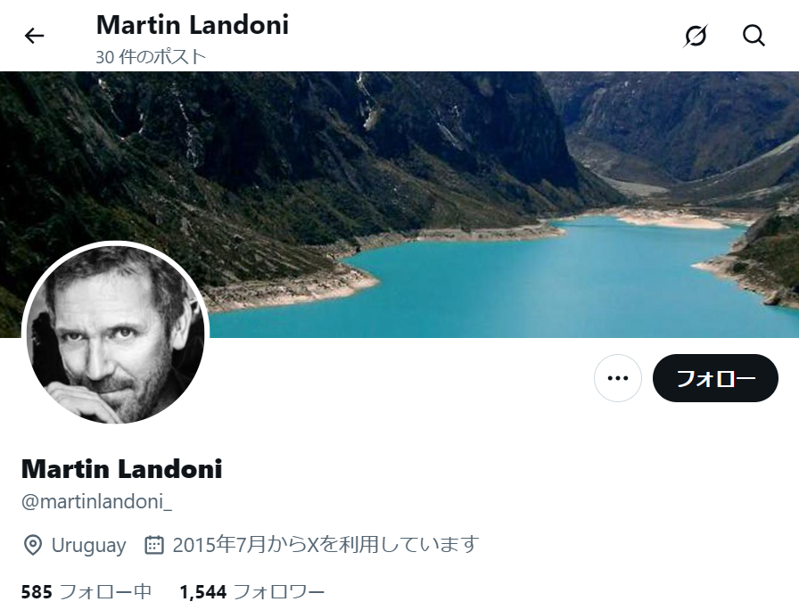The image size is (799, 610).
Task: Click the 585 following number
Action: click(x=37, y=592)
